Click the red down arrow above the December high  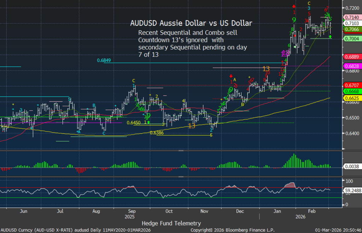[231, 76]
